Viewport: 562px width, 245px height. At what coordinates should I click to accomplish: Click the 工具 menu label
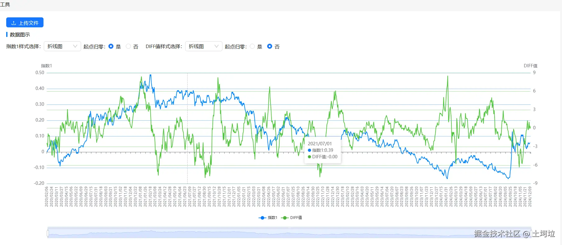click(x=5, y=5)
